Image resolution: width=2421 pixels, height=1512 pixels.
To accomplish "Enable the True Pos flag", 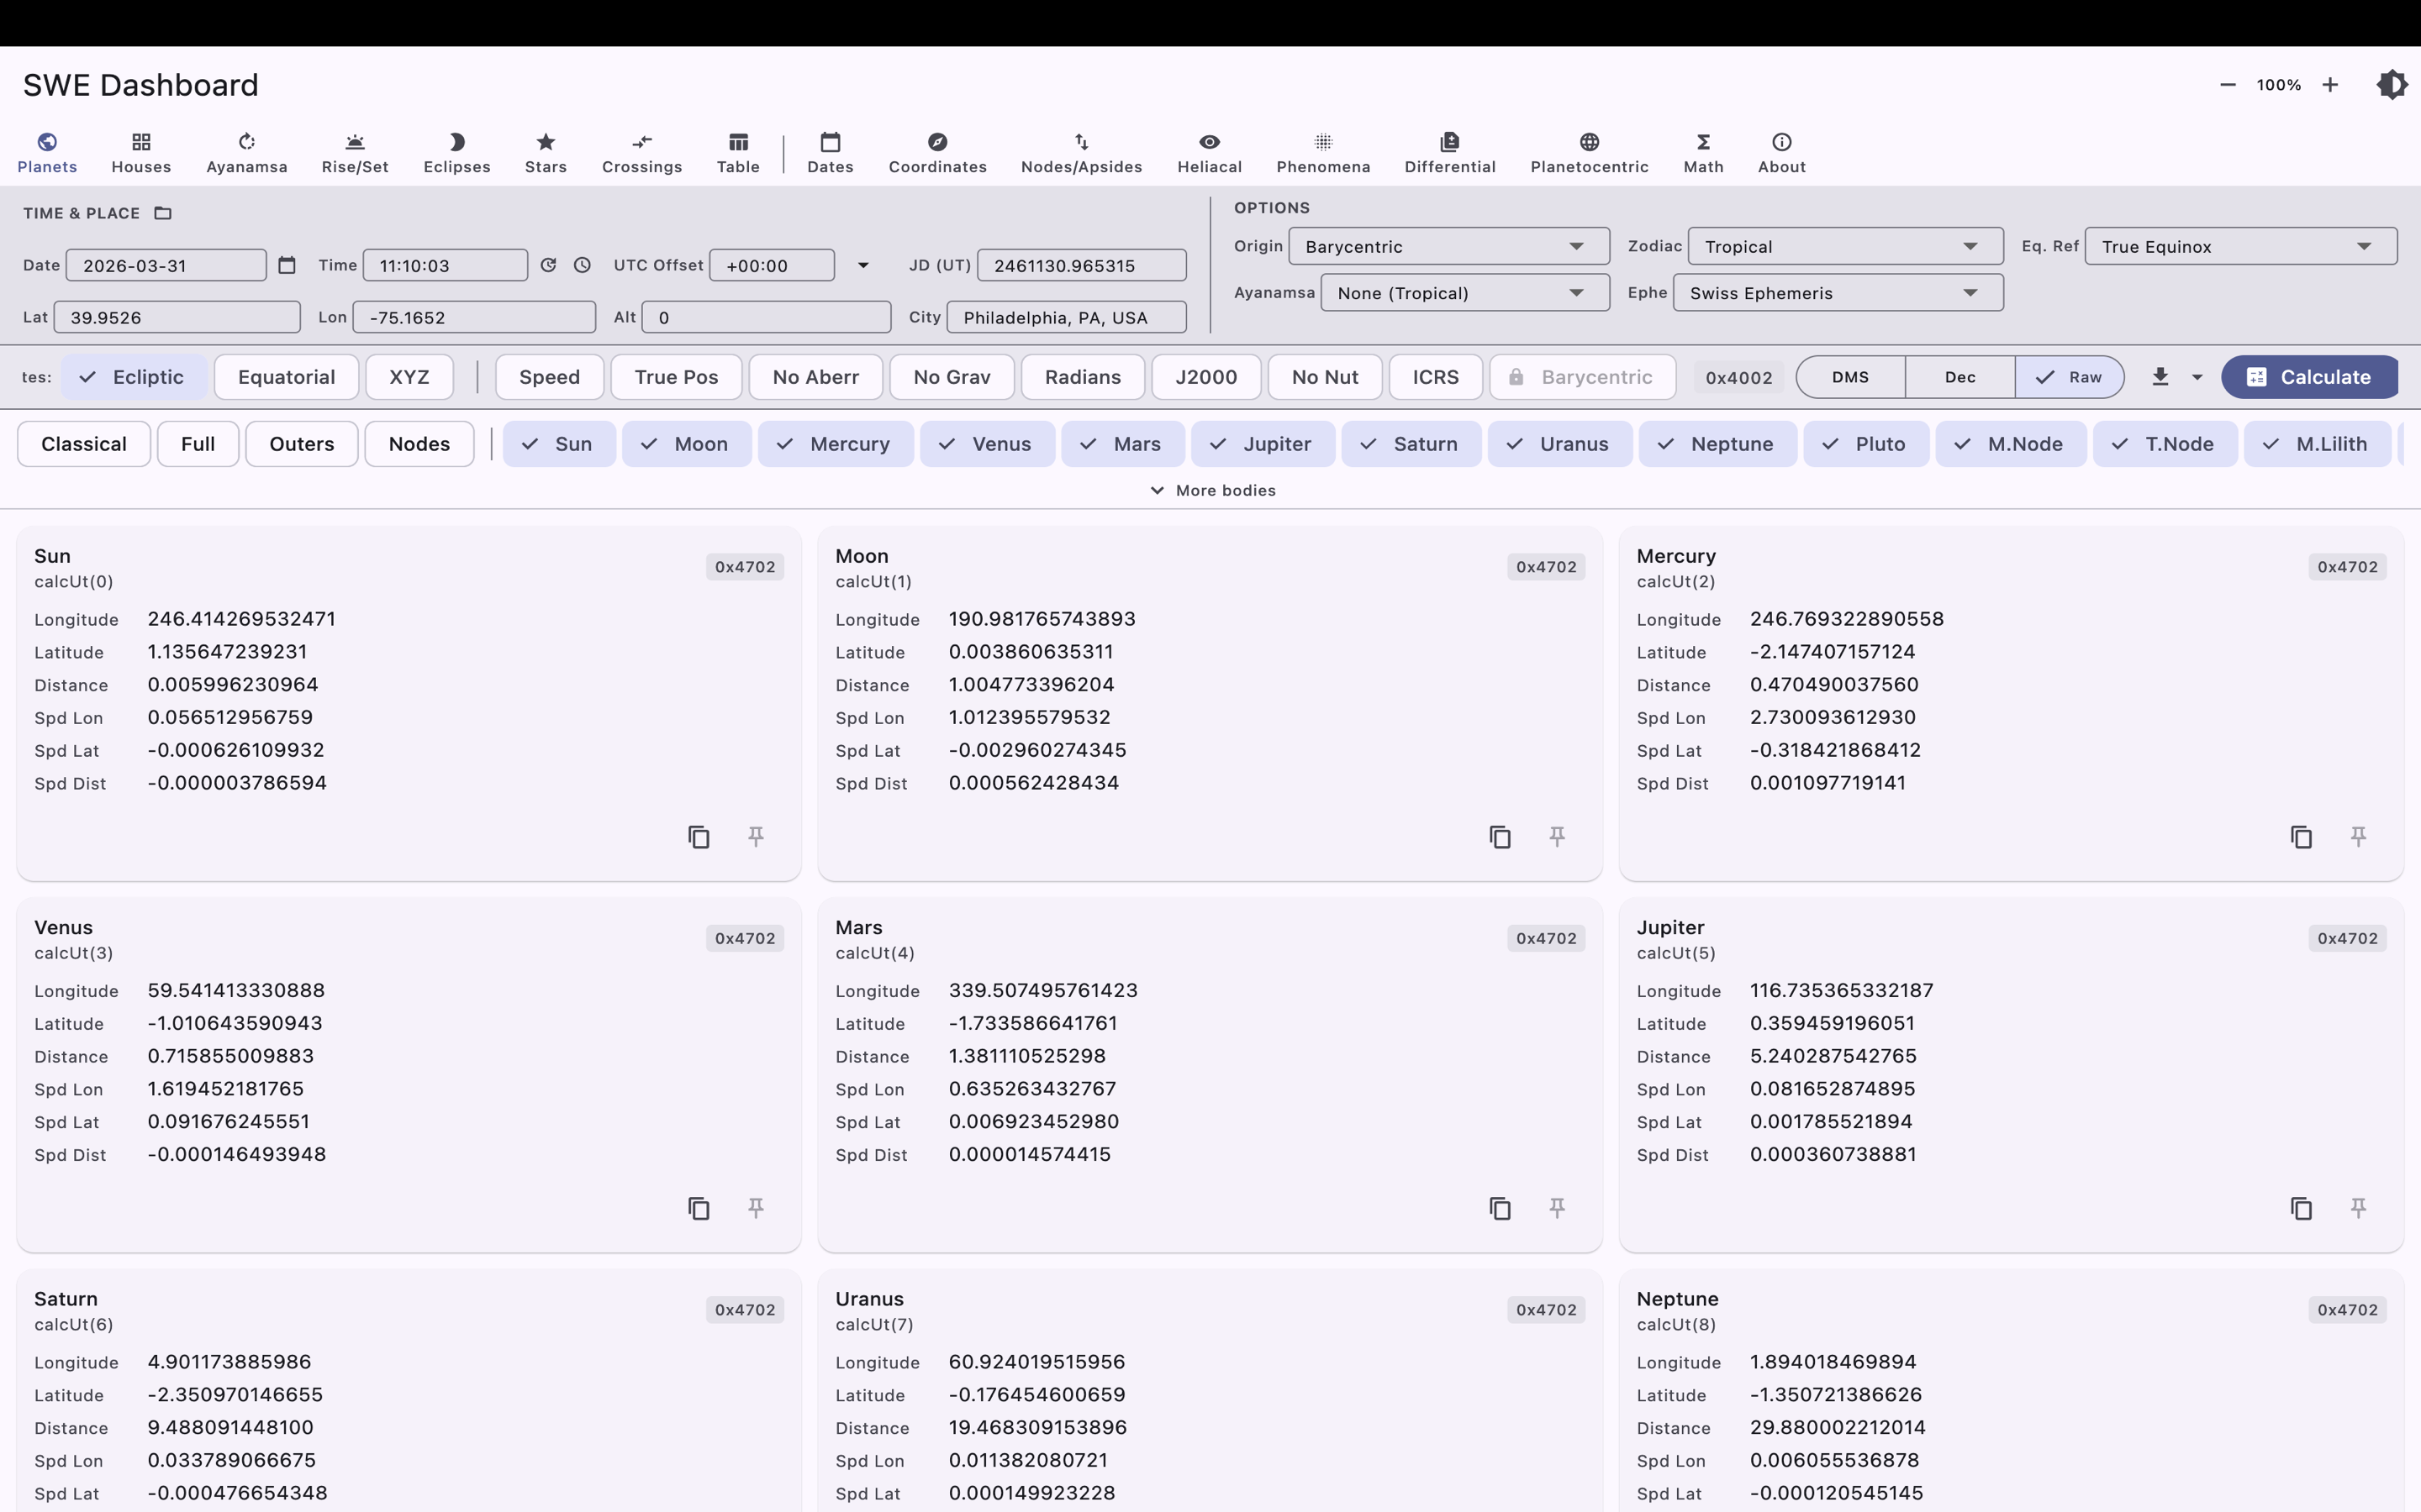I will 676,377.
